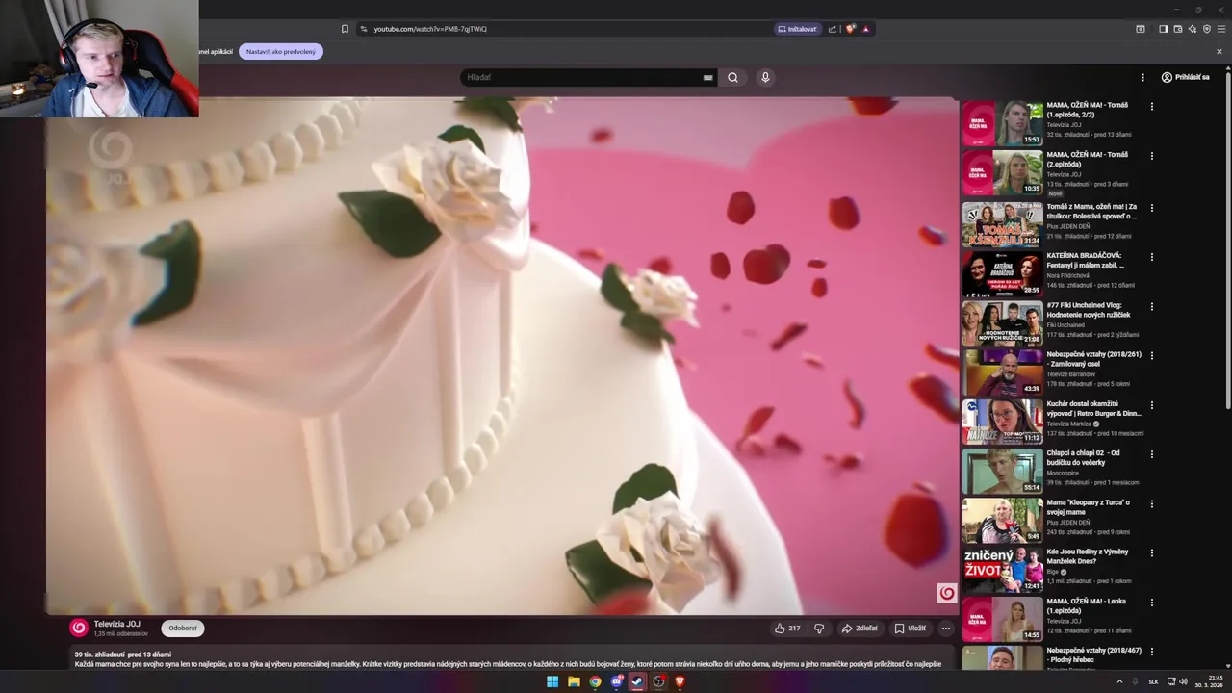1232x693 pixels.
Task: Click Nastaviť ako predvolený button
Action: 281,51
